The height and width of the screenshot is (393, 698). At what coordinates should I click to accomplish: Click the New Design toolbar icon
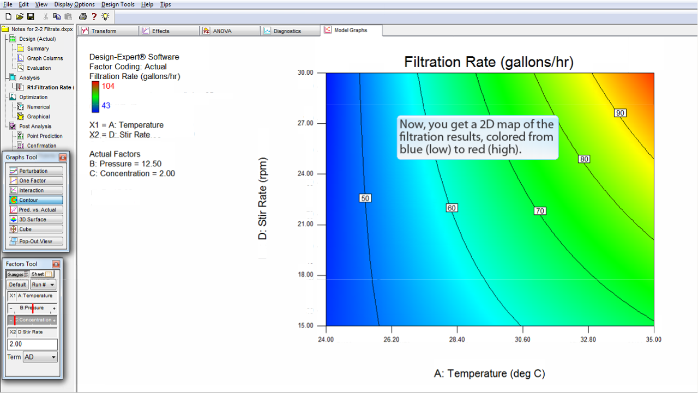click(x=9, y=17)
